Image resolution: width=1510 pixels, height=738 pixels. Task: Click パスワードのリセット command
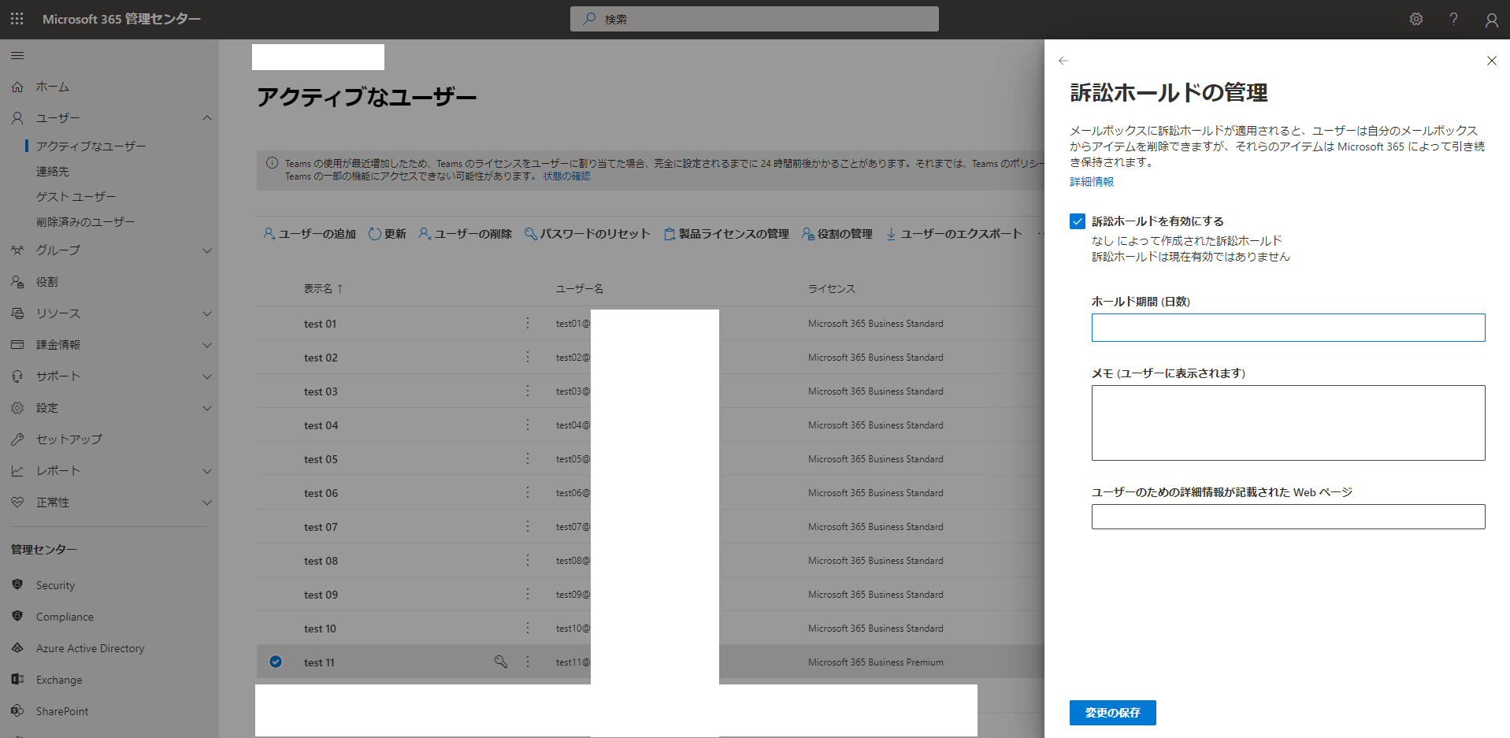click(x=588, y=234)
